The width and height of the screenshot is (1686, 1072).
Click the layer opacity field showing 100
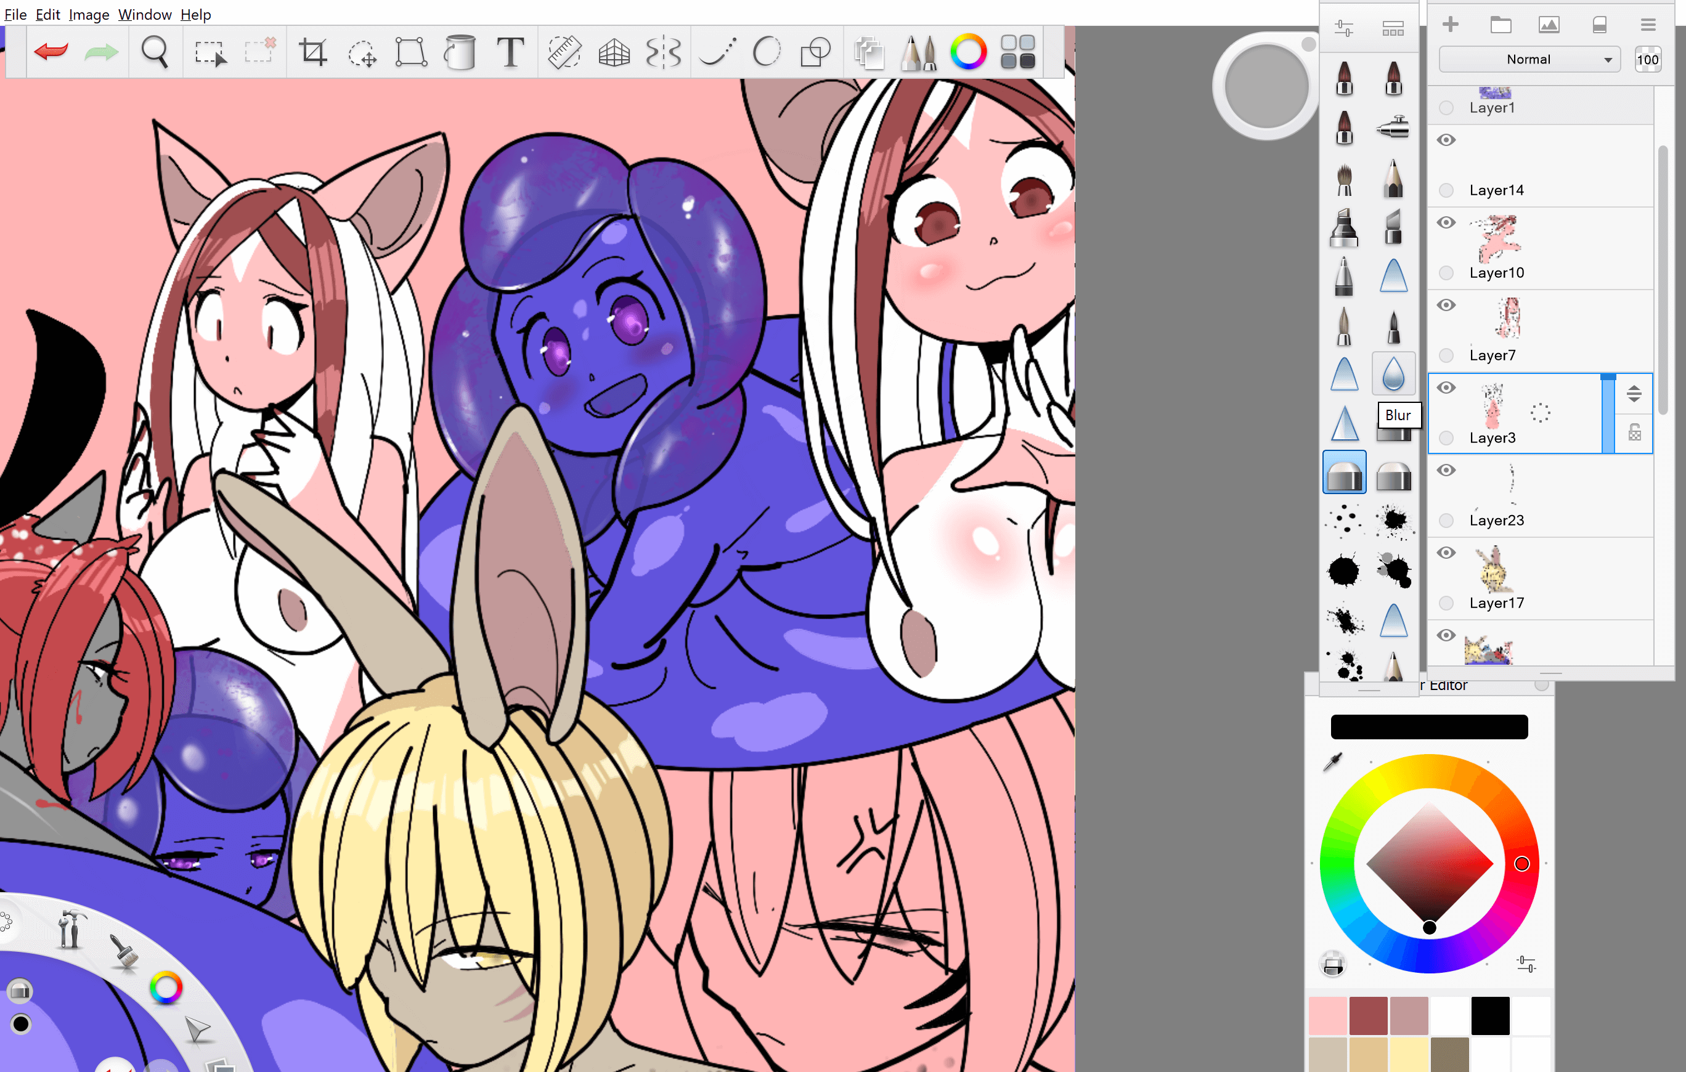1647,60
